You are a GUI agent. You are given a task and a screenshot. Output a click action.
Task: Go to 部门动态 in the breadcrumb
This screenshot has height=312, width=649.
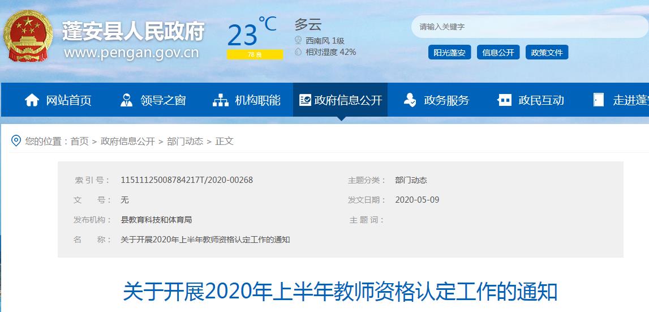(185, 142)
